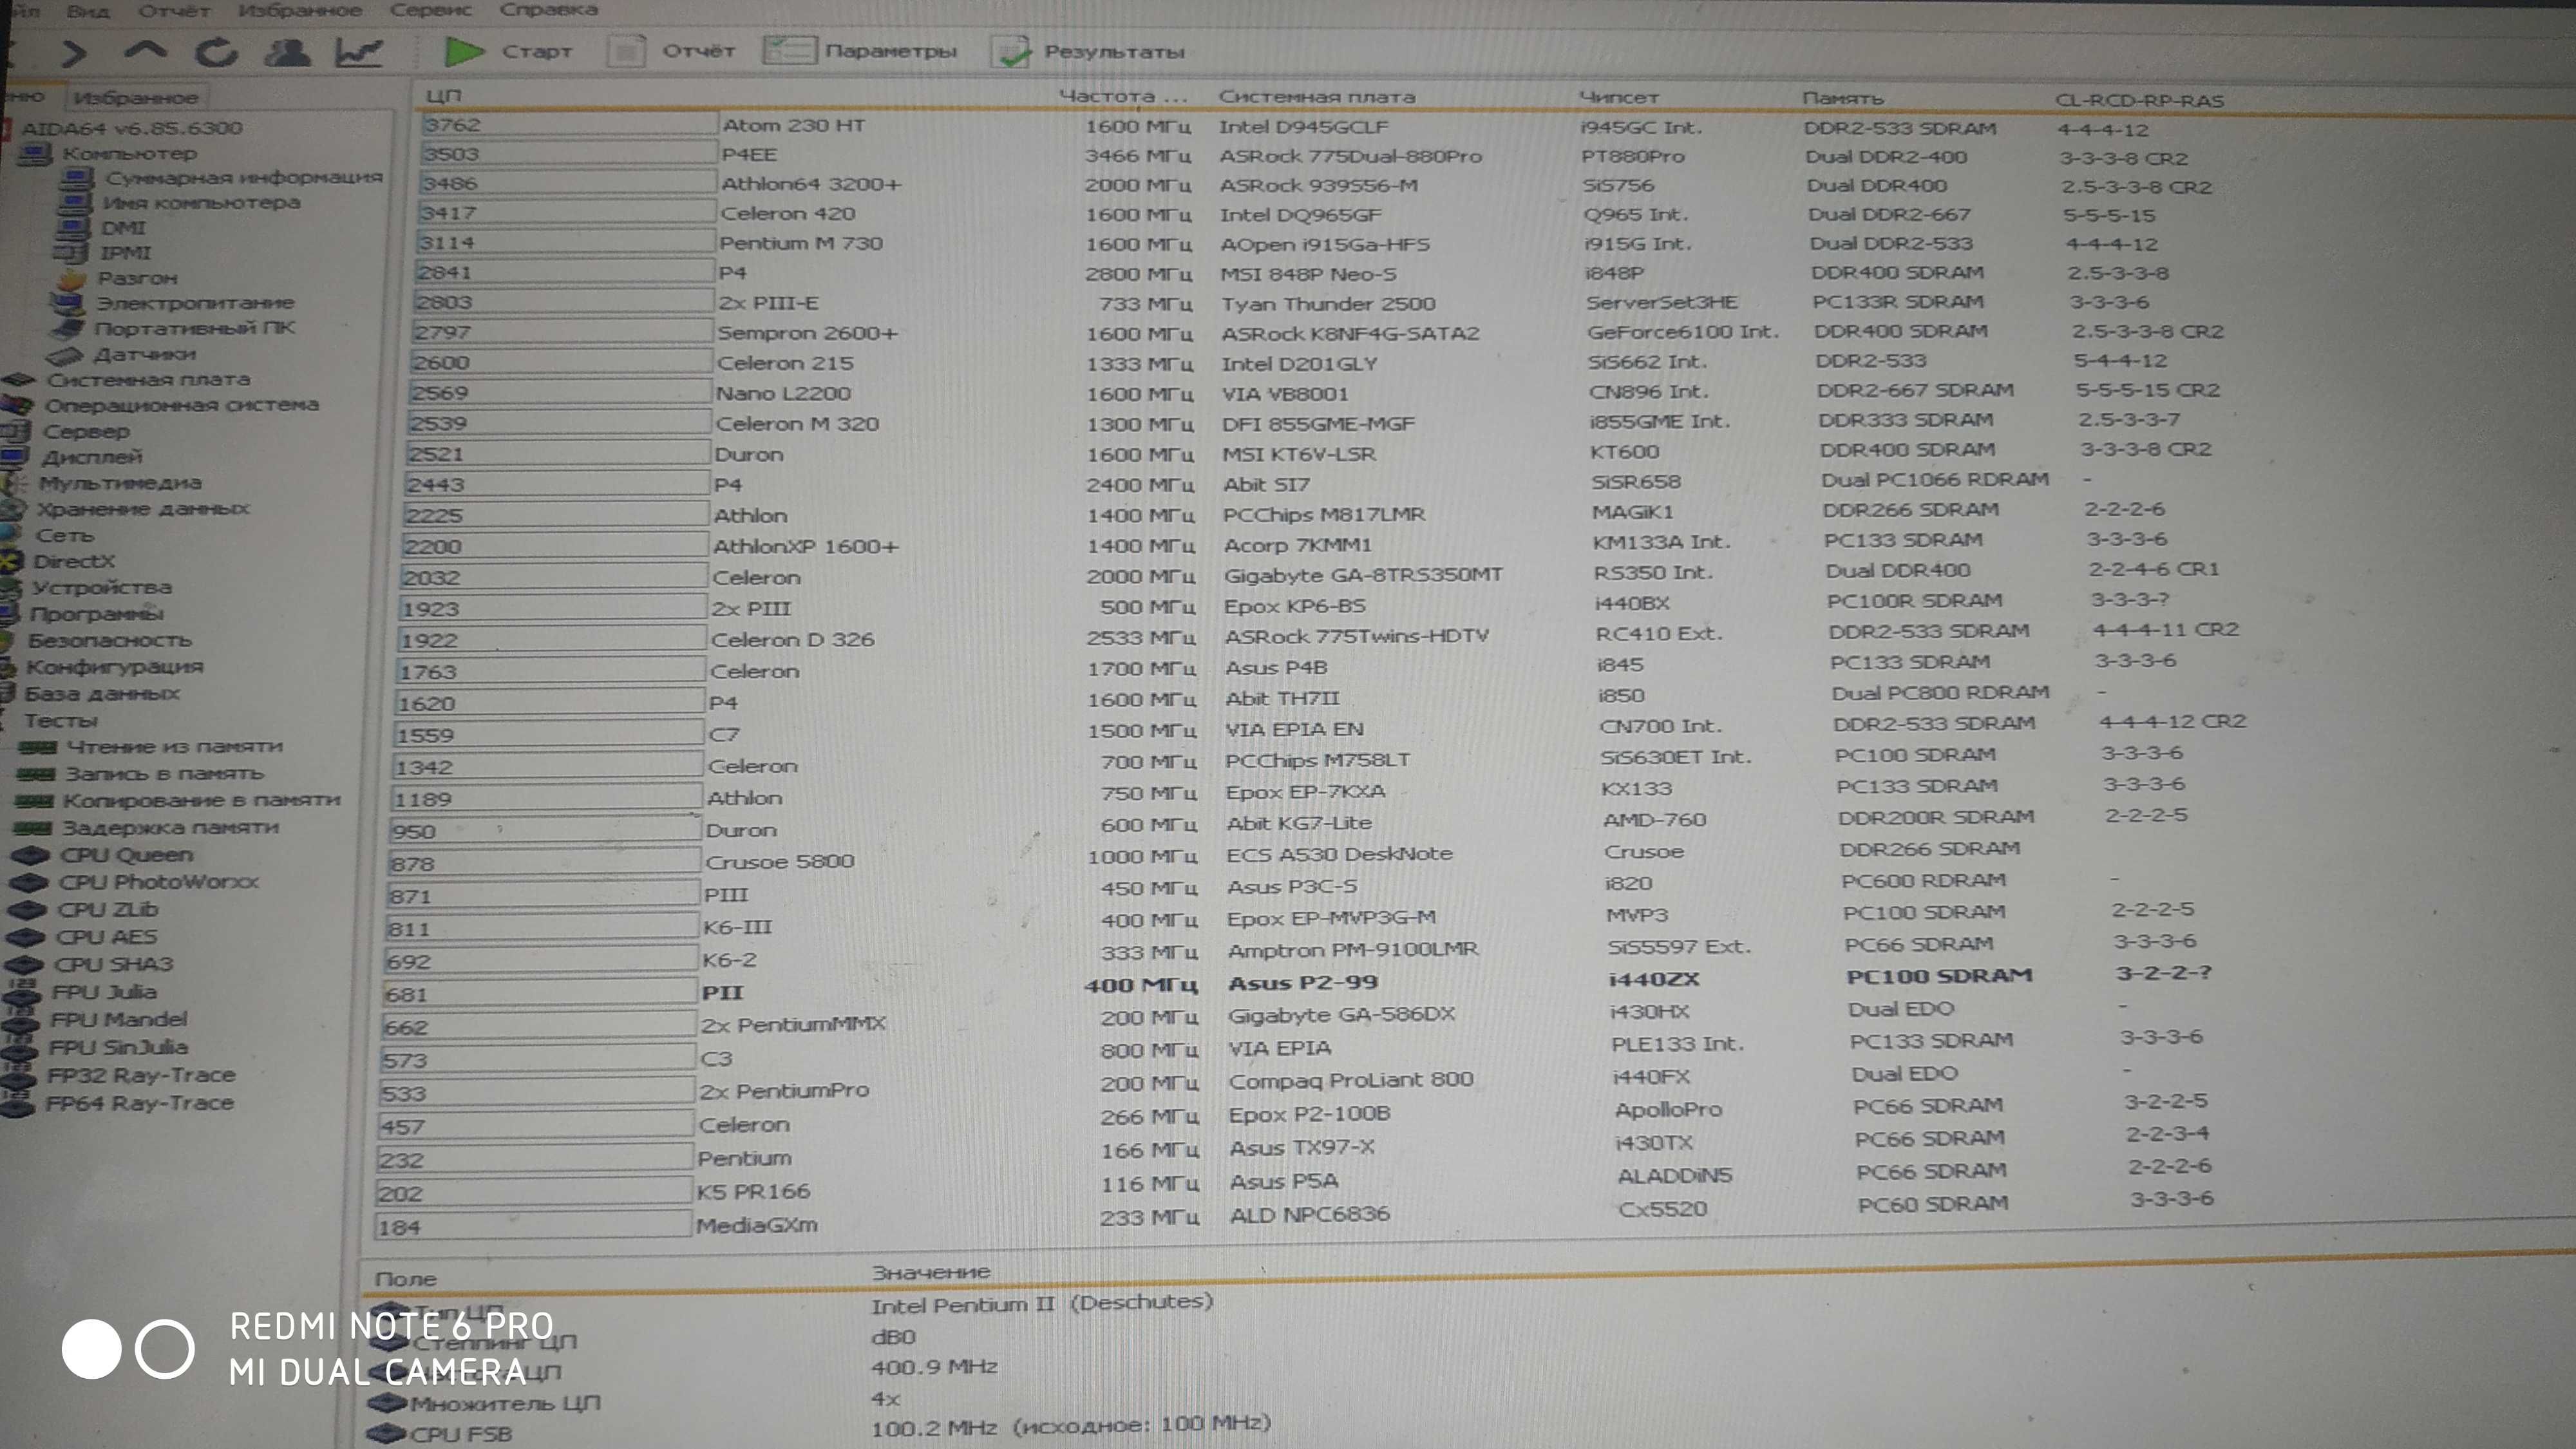Open Суммарная информация tree item
This screenshot has height=1449, width=2576.
(244, 177)
